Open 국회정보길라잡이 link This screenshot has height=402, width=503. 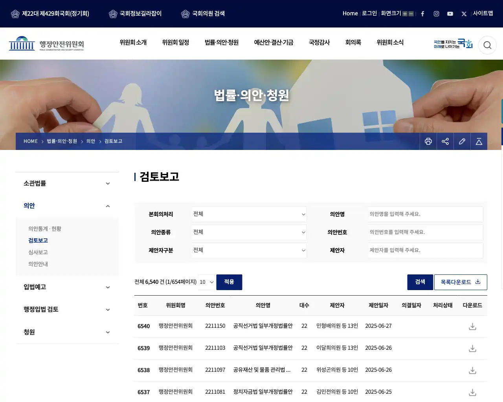pos(135,14)
